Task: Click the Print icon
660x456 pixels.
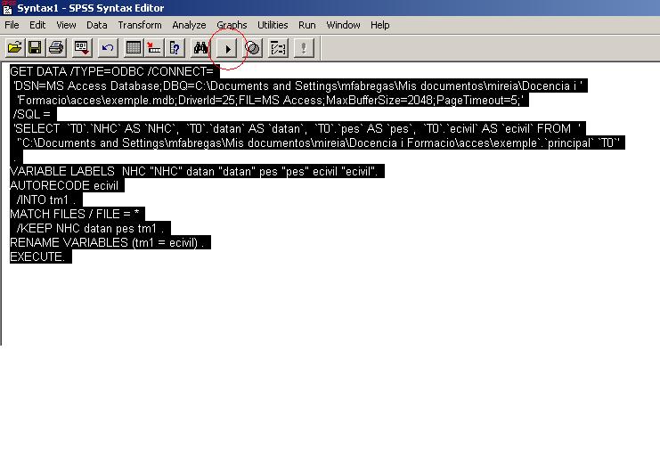Action: click(56, 47)
